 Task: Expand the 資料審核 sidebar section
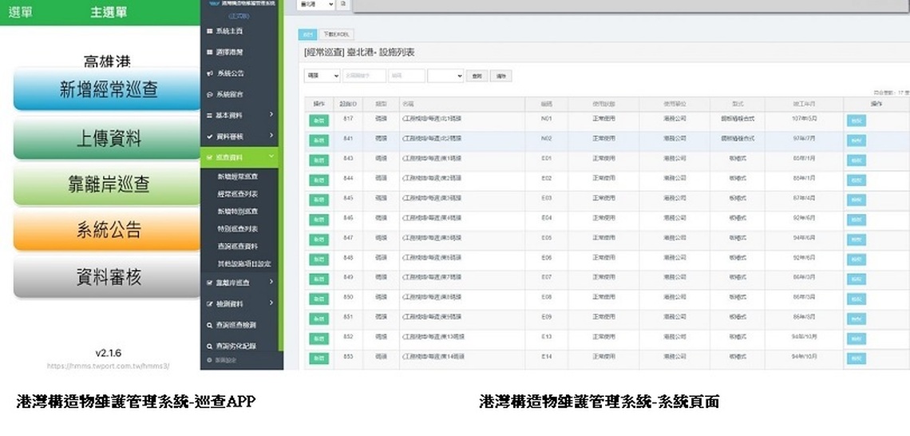pos(239,137)
